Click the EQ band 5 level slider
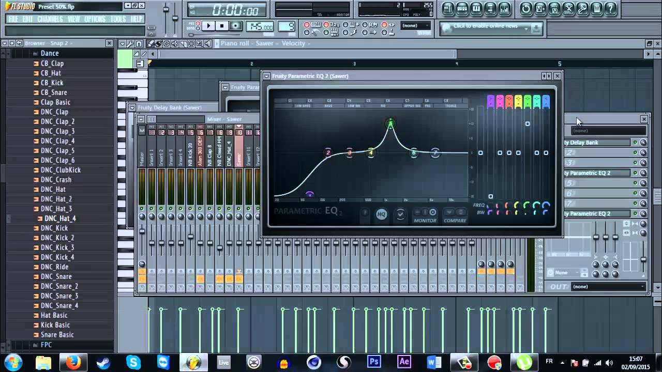Image resolution: width=662 pixels, height=372 pixels. tap(528, 123)
